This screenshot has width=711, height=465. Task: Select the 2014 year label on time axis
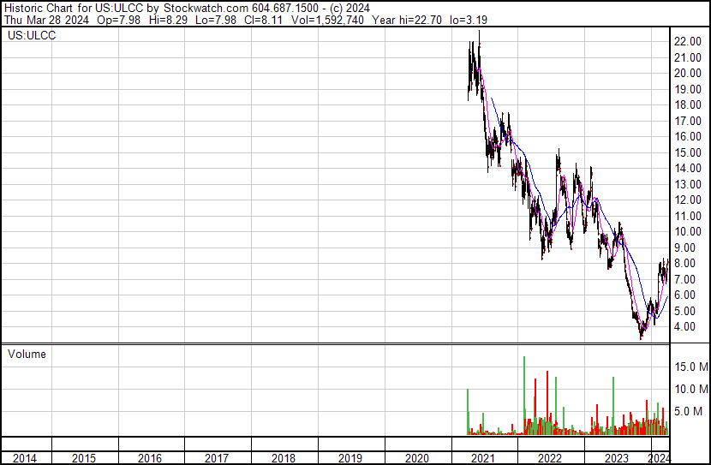point(25,458)
